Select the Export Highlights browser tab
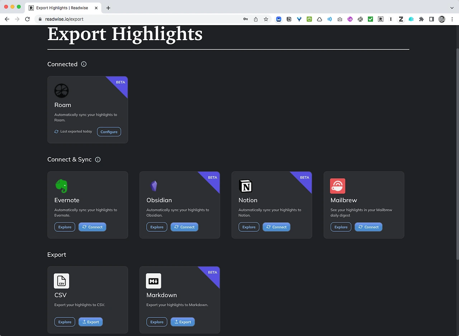Viewport: 459px width, 336px height. tap(63, 8)
